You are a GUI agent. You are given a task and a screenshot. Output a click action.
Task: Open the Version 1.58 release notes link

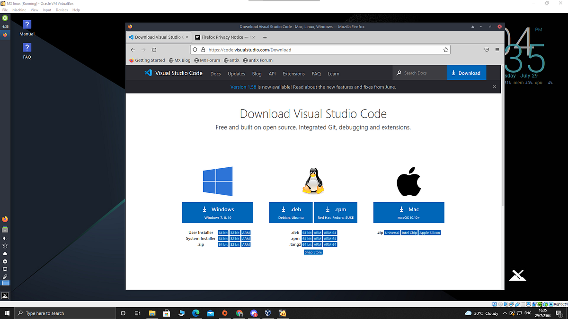[x=243, y=87]
